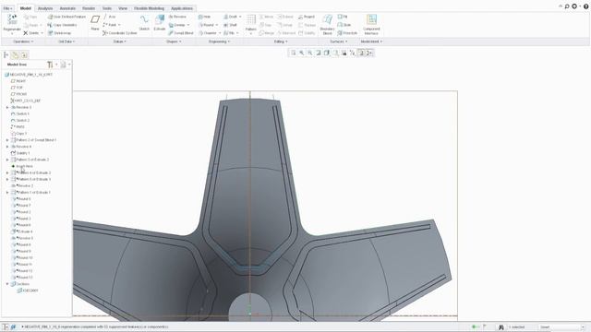
Task: Open the Surfaces group dropdown
Action: (339, 41)
